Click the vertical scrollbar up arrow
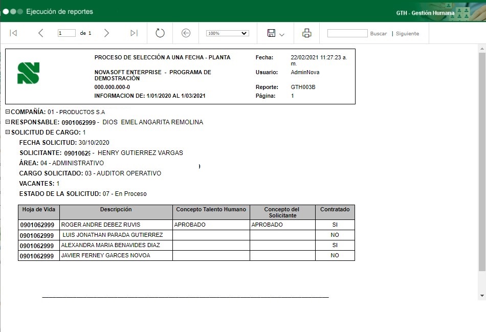 [481, 48]
